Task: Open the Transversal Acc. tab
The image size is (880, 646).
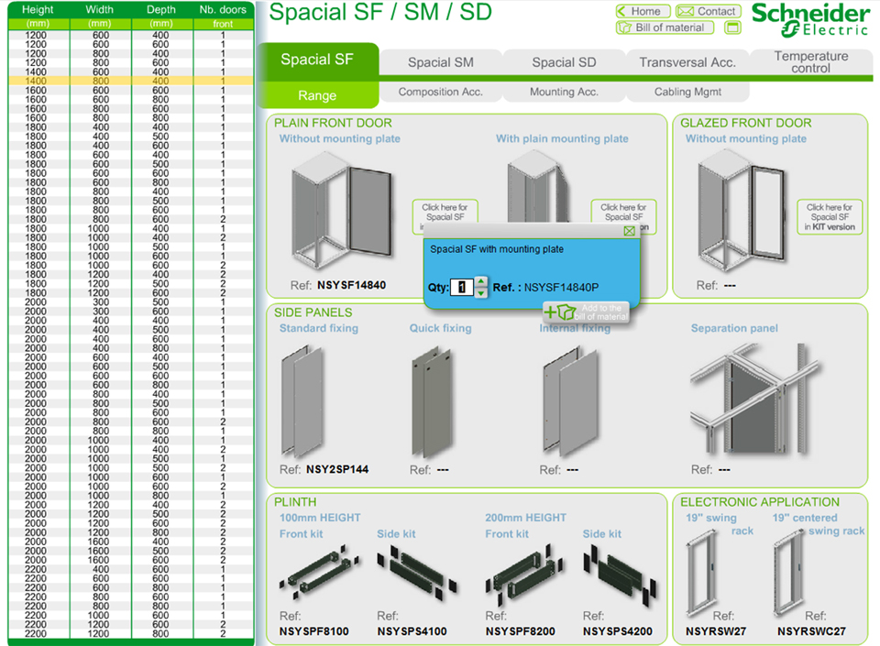Action: [x=687, y=62]
